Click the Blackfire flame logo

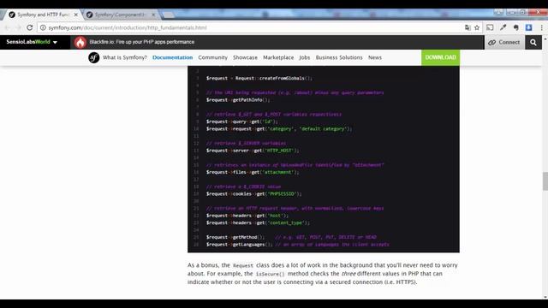80,42
